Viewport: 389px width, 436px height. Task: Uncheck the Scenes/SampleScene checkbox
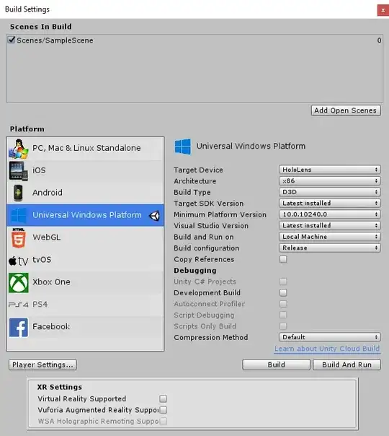pyautogui.click(x=12, y=40)
